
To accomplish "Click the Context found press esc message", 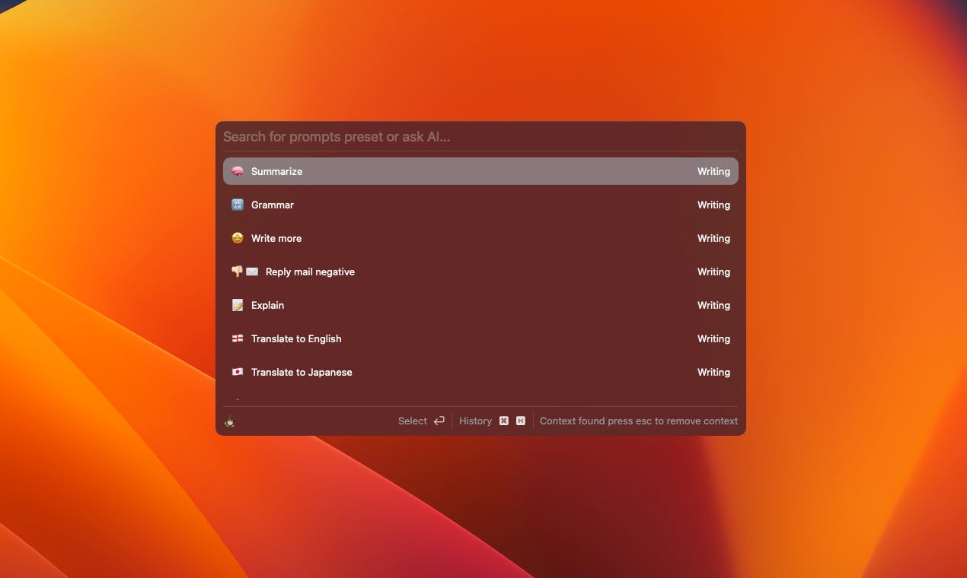I will pyautogui.click(x=639, y=421).
